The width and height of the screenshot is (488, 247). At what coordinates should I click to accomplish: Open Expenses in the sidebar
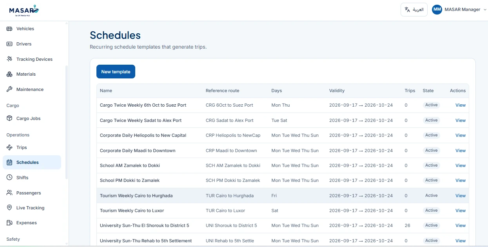32,223
